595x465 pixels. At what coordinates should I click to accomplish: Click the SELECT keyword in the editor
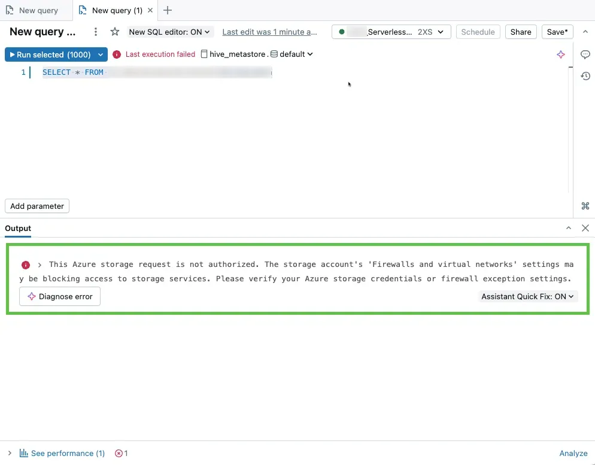point(56,72)
